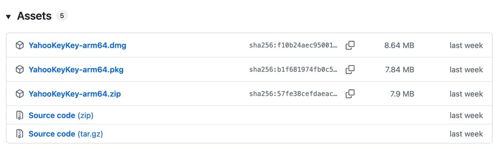Screen dimensions: 499x149
Task: Download YahooKeyKey-arm64.dmg
Action: (77, 45)
